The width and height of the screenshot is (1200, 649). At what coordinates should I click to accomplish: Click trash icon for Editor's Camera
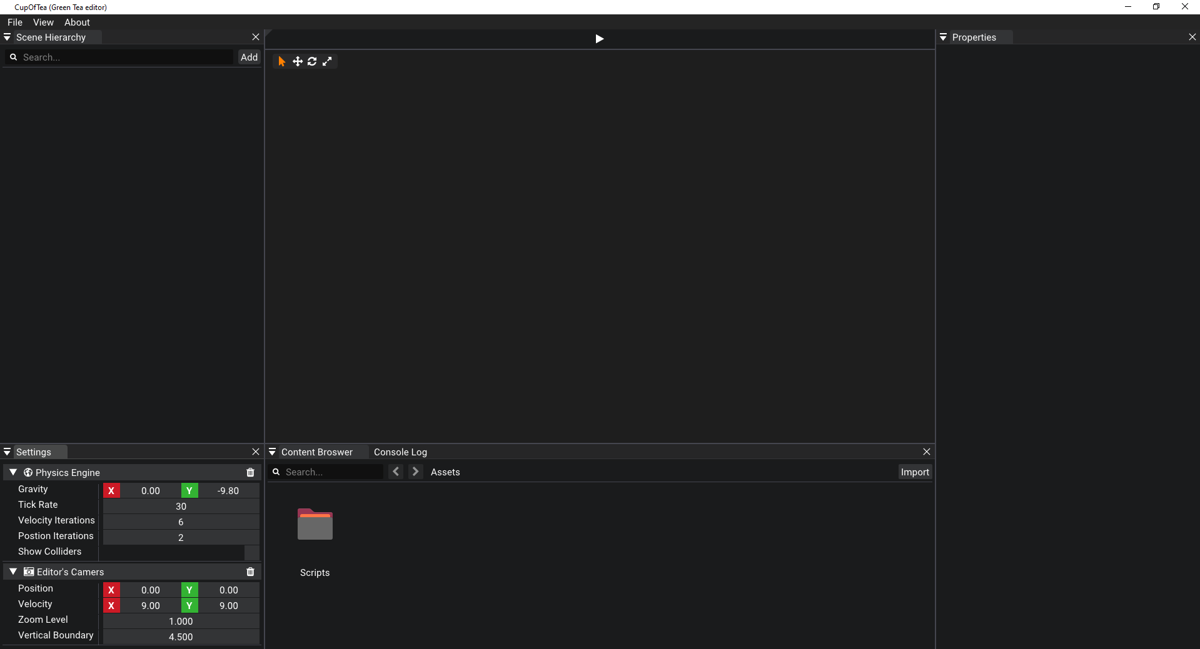(x=251, y=572)
